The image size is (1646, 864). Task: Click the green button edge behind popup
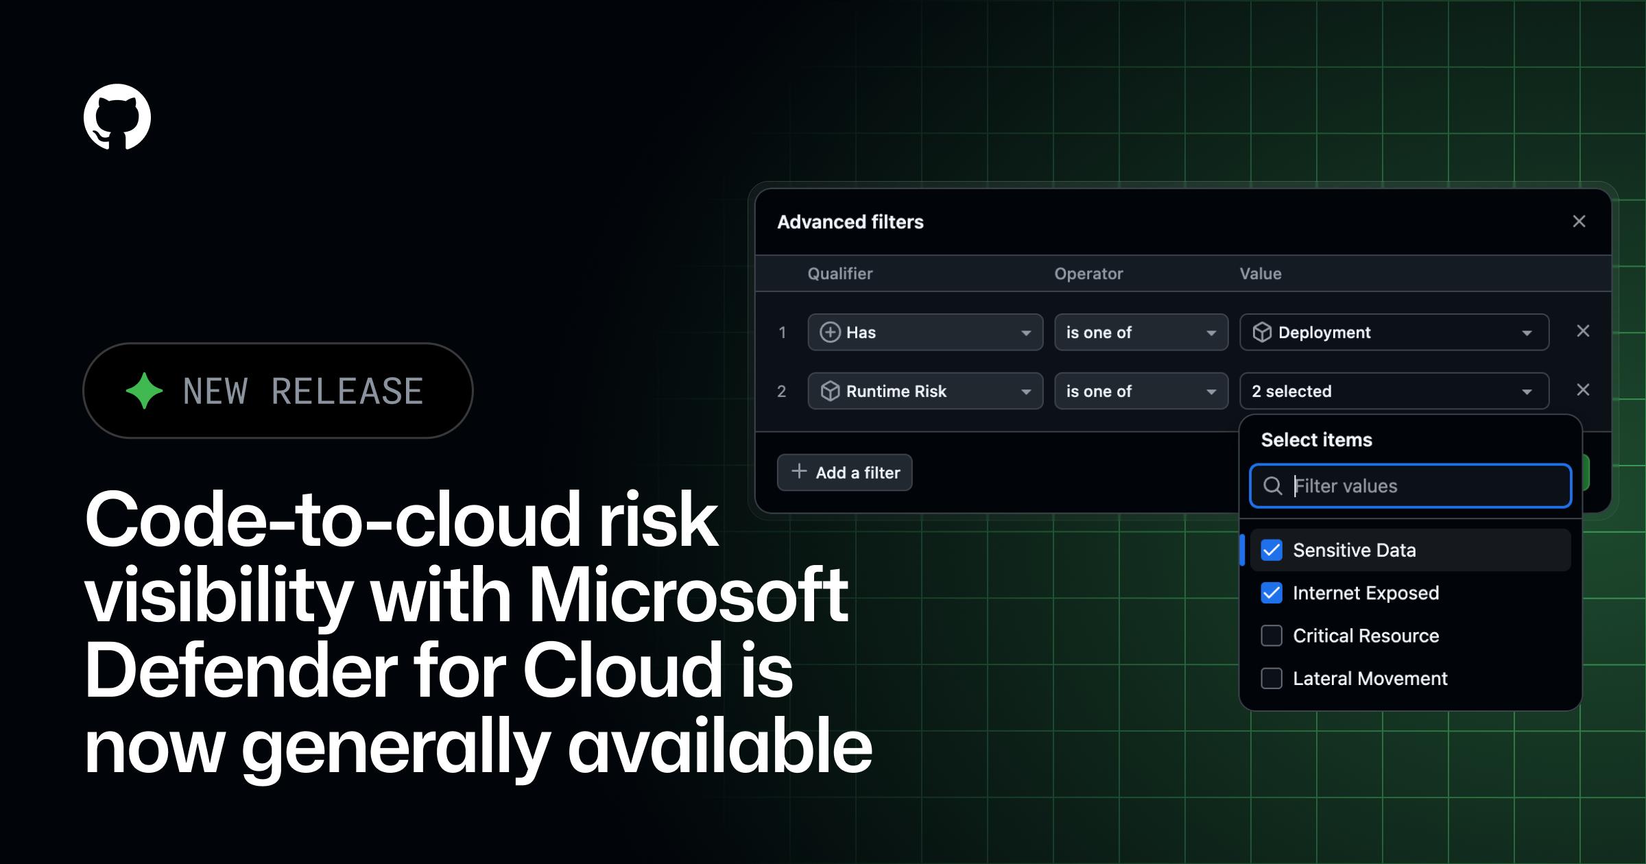(x=1586, y=472)
